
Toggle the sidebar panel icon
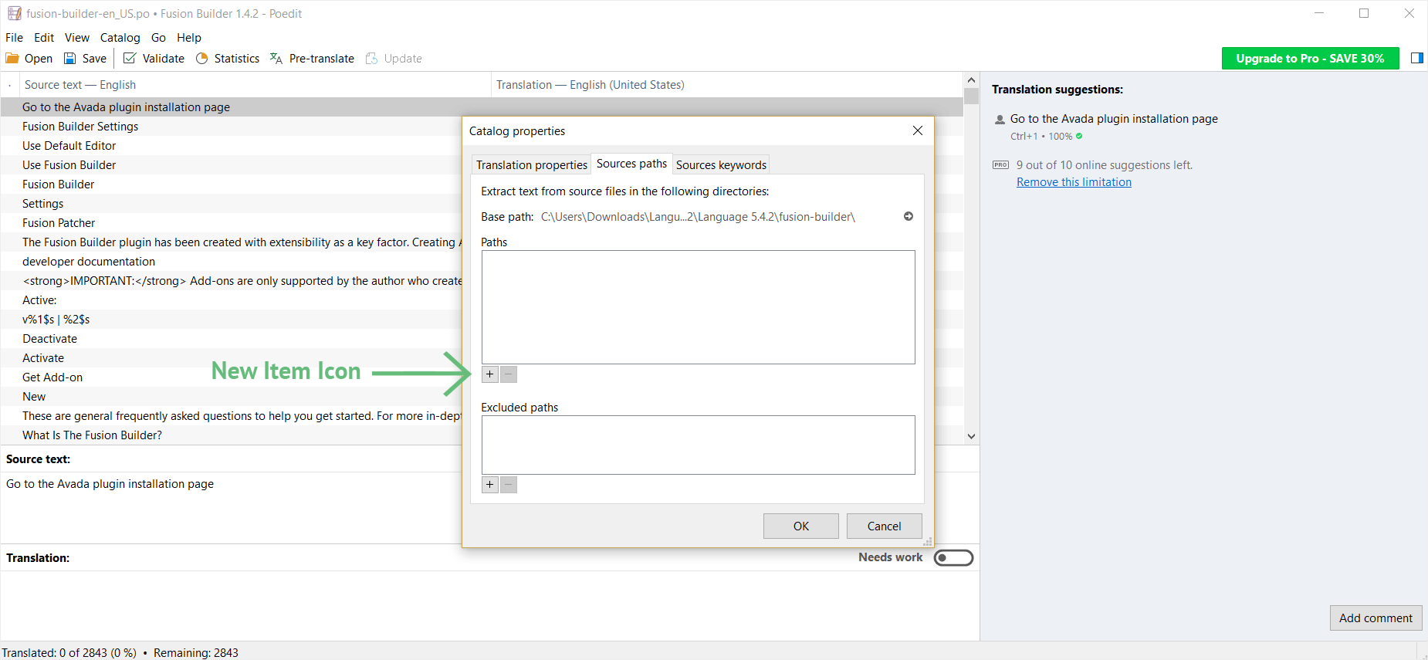(x=1416, y=58)
